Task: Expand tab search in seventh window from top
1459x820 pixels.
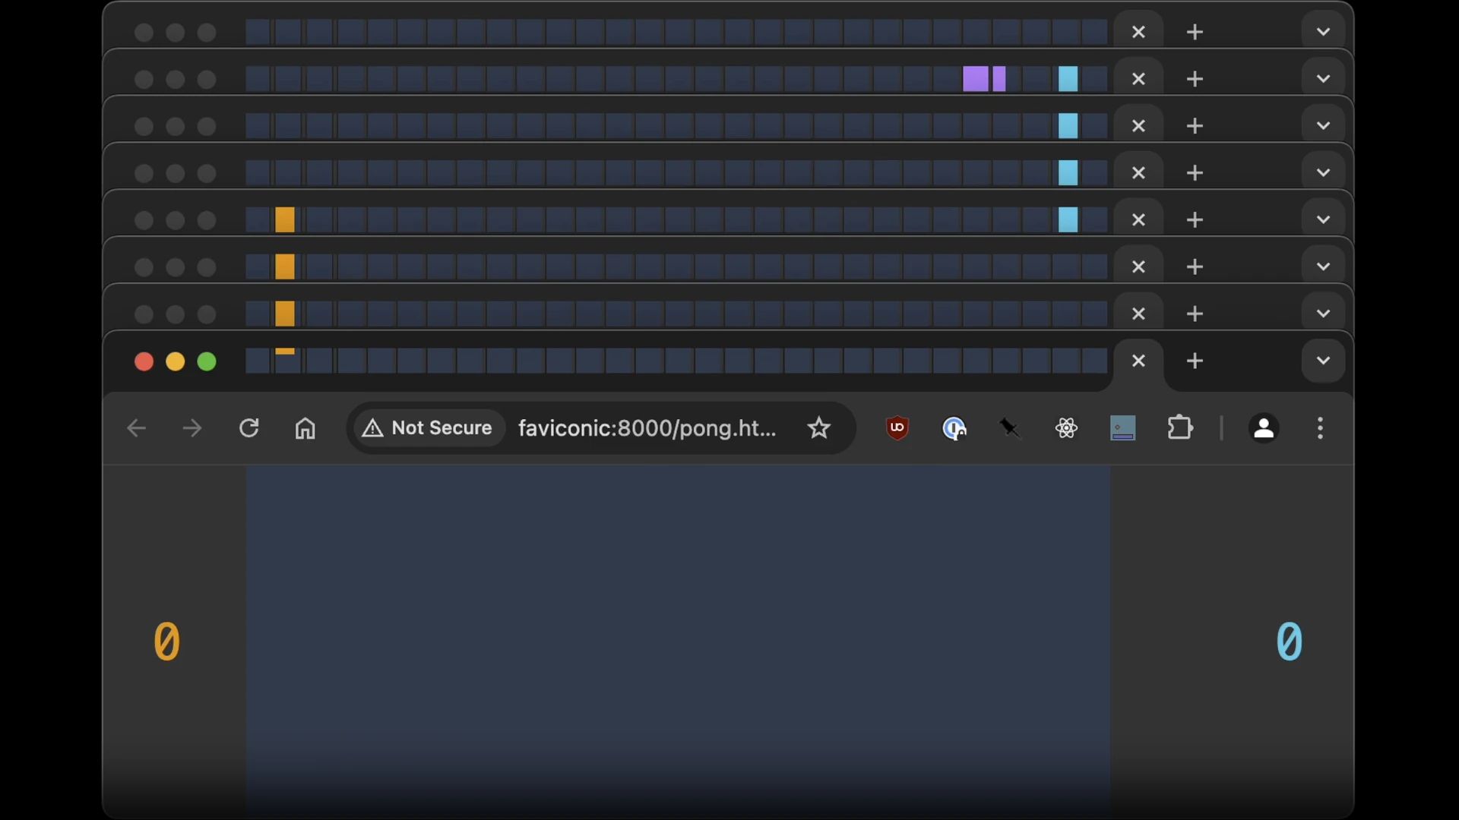Action: click(1323, 314)
